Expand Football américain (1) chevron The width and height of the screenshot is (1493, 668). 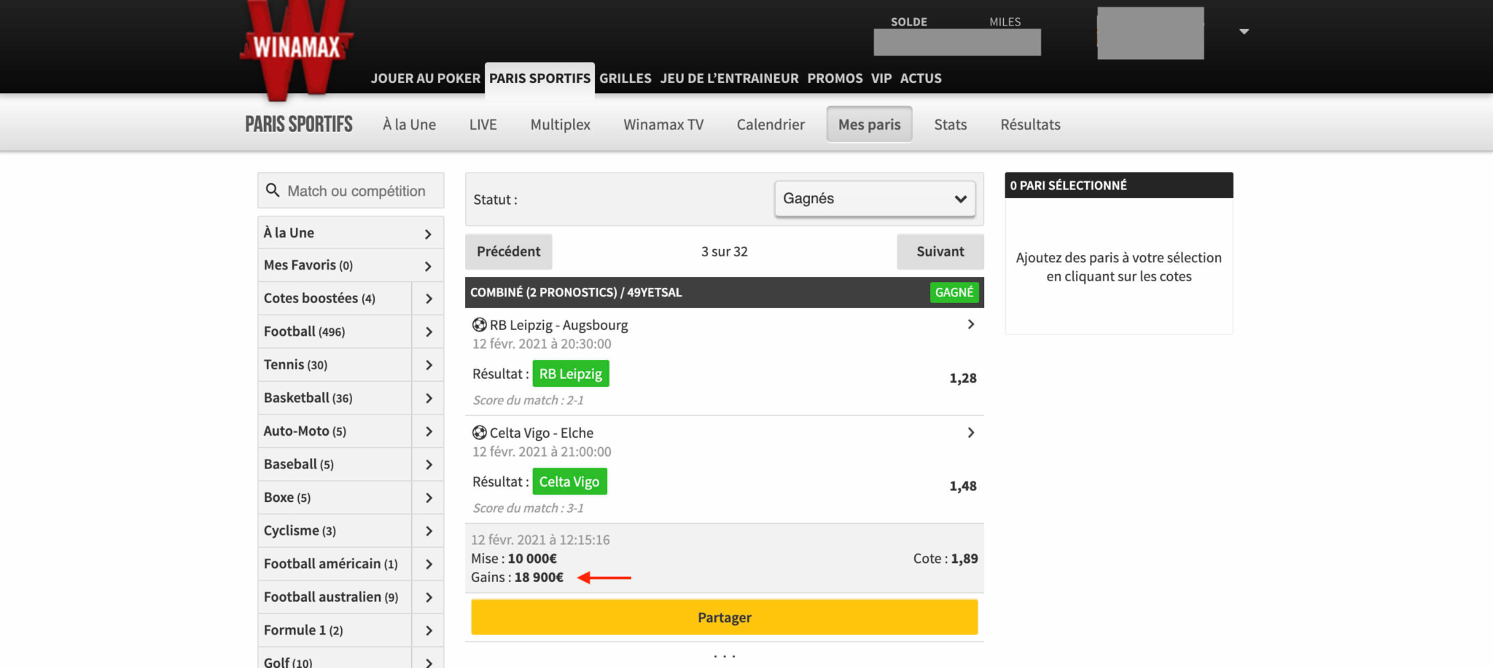click(429, 565)
